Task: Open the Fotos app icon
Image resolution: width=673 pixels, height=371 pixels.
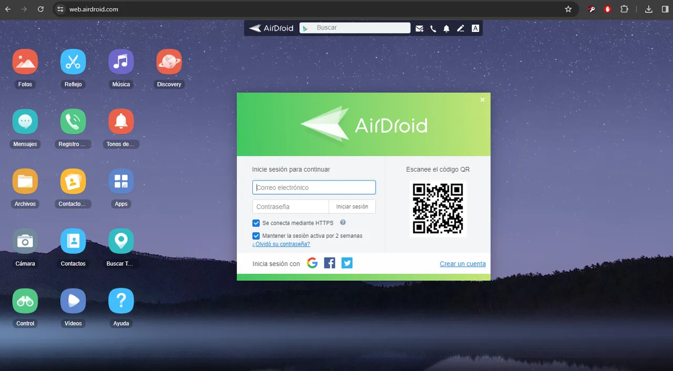Action: (x=25, y=62)
